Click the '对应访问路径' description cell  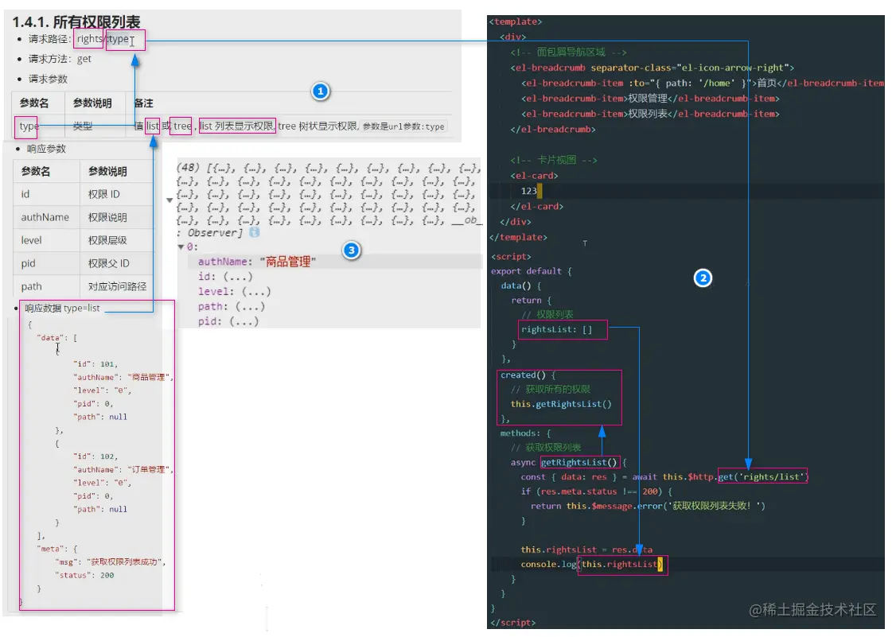[117, 286]
